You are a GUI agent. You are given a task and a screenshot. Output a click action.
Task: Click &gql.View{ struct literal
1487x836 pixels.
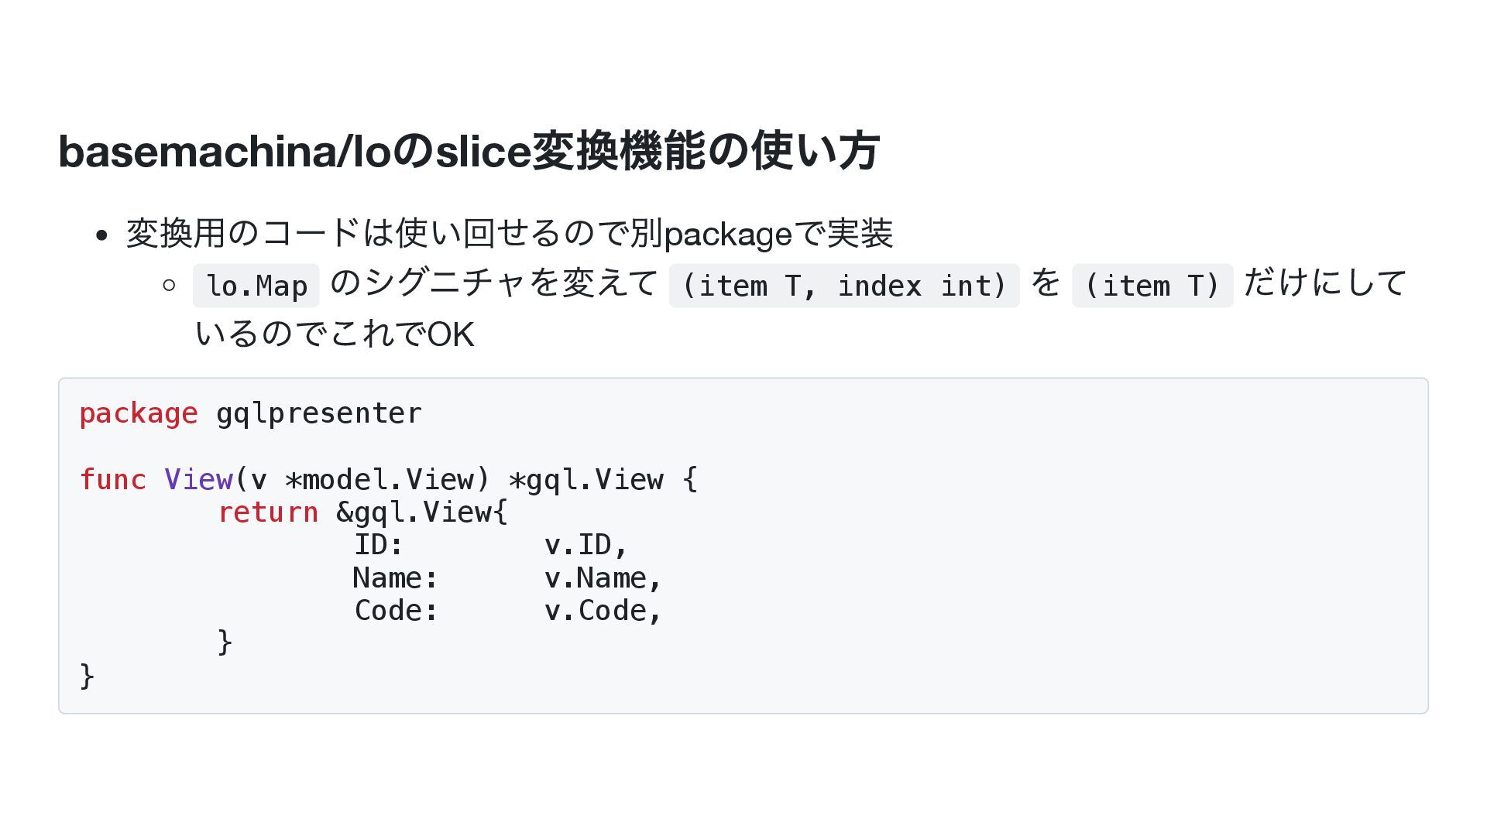[422, 512]
